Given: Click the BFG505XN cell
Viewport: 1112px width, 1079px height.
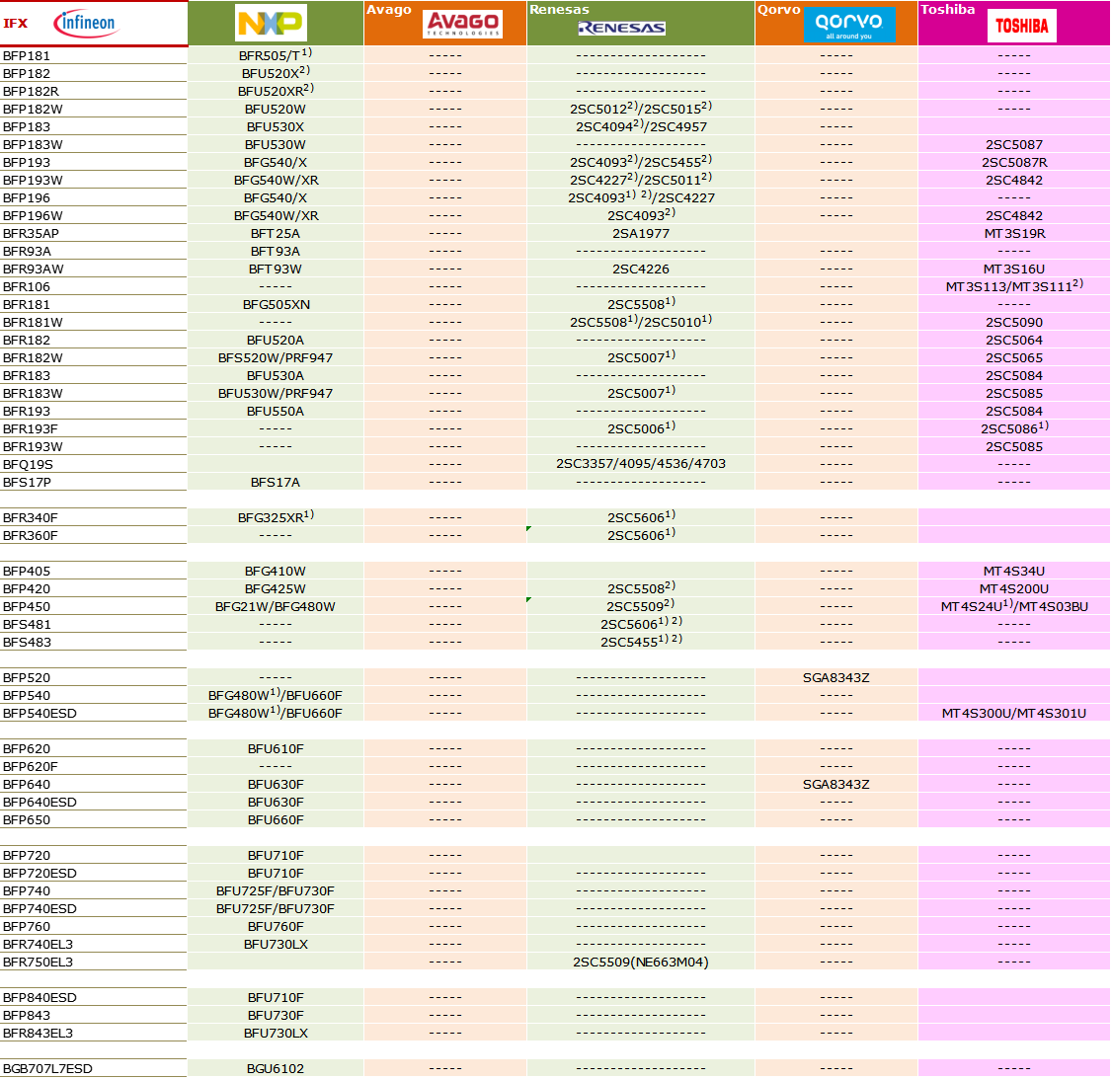Looking at the screenshot, I should click(276, 304).
